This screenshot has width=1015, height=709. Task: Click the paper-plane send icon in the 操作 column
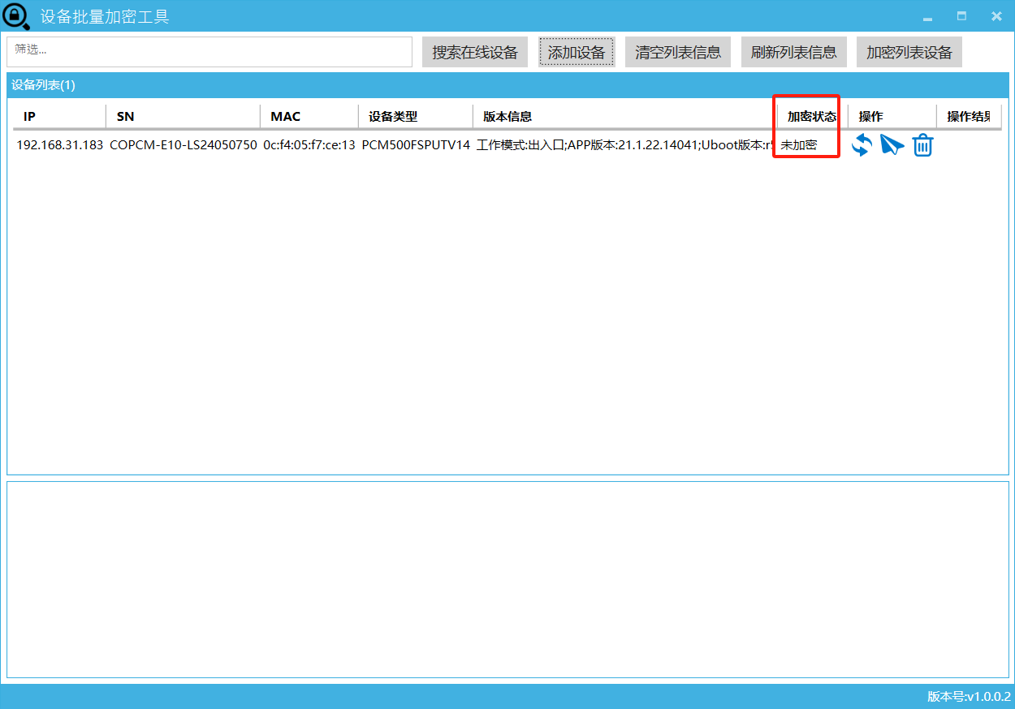(892, 146)
